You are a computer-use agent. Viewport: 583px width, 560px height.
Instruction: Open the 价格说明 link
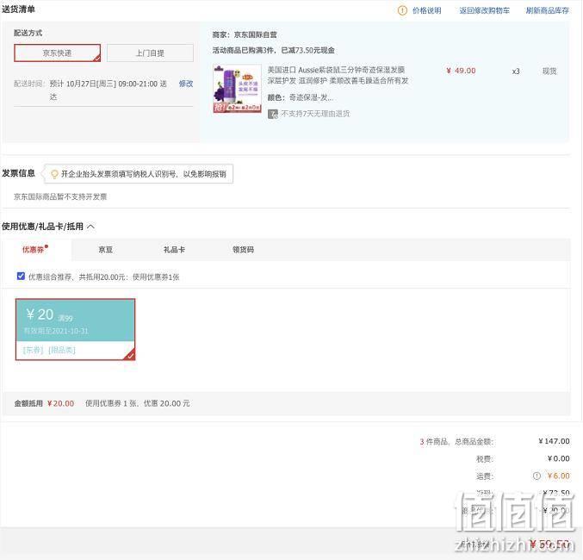[x=427, y=10]
